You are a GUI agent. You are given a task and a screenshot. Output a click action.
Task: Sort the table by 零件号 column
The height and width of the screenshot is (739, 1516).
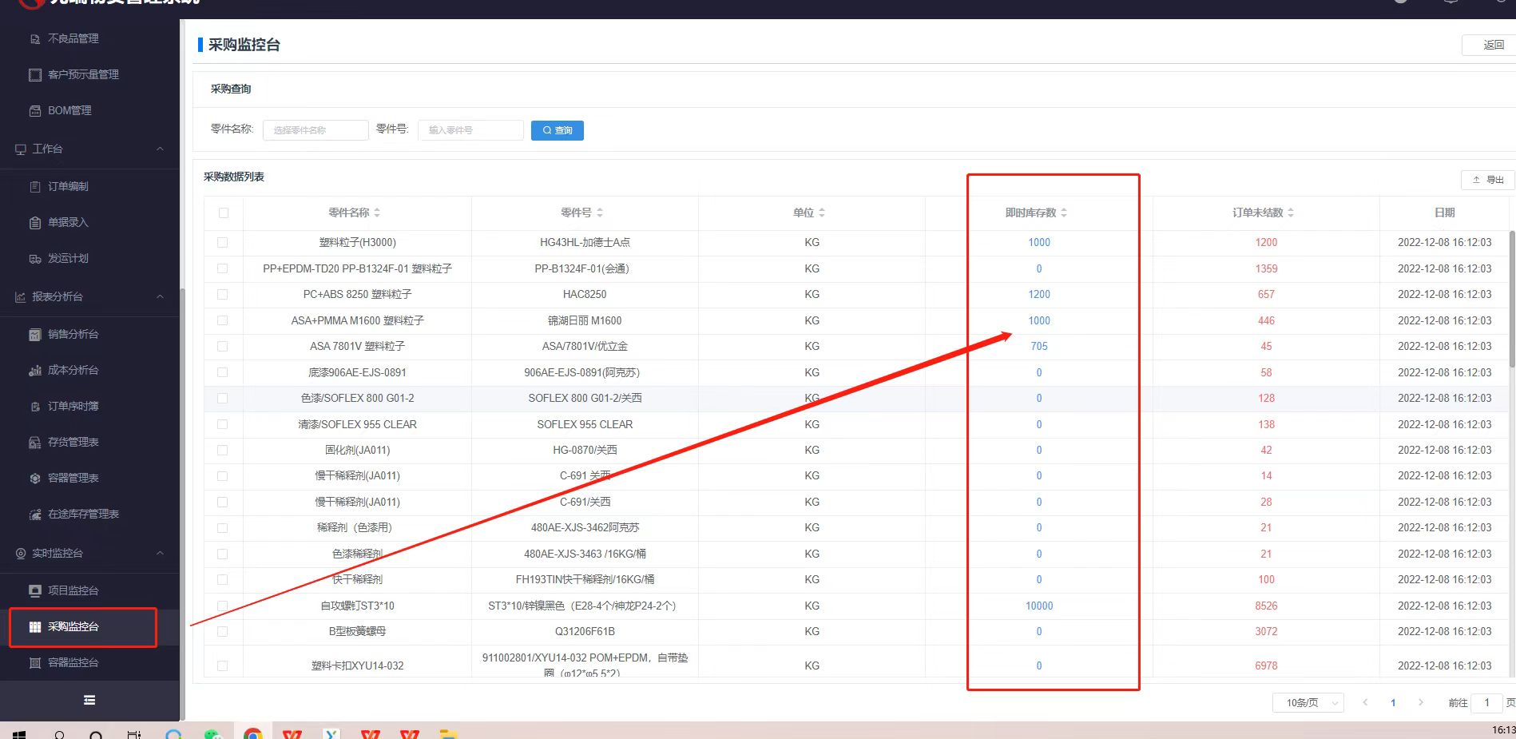point(600,213)
